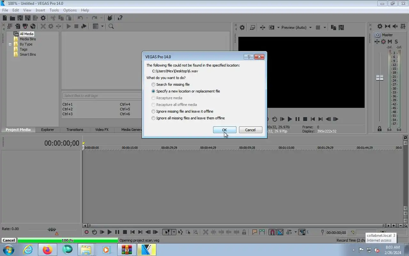
Task: Open the Project Media Views dropdown arrow
Action: pyautogui.click(x=102, y=26)
